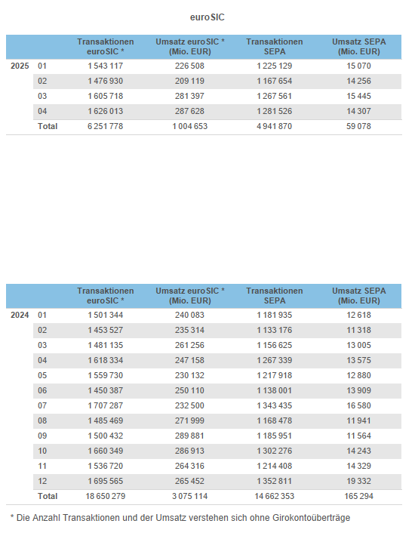The height and width of the screenshot is (536, 415).
Task: Select the value 1 004 653
Action: (190, 126)
